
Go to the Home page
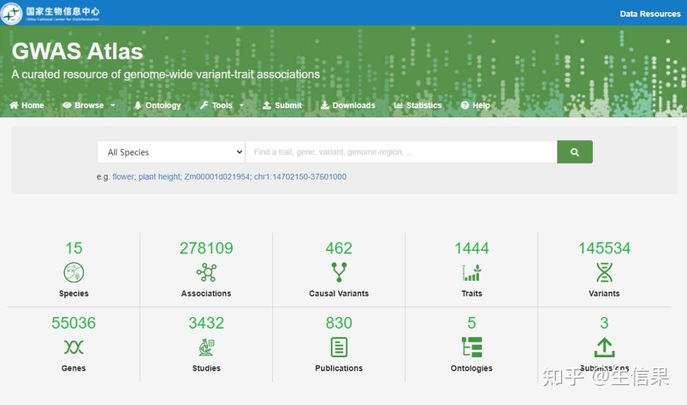click(x=27, y=105)
